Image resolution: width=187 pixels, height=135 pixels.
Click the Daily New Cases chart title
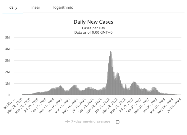[93, 22]
